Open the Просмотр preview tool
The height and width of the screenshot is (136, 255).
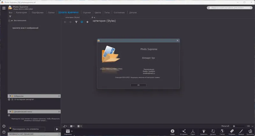[x=250, y=132]
